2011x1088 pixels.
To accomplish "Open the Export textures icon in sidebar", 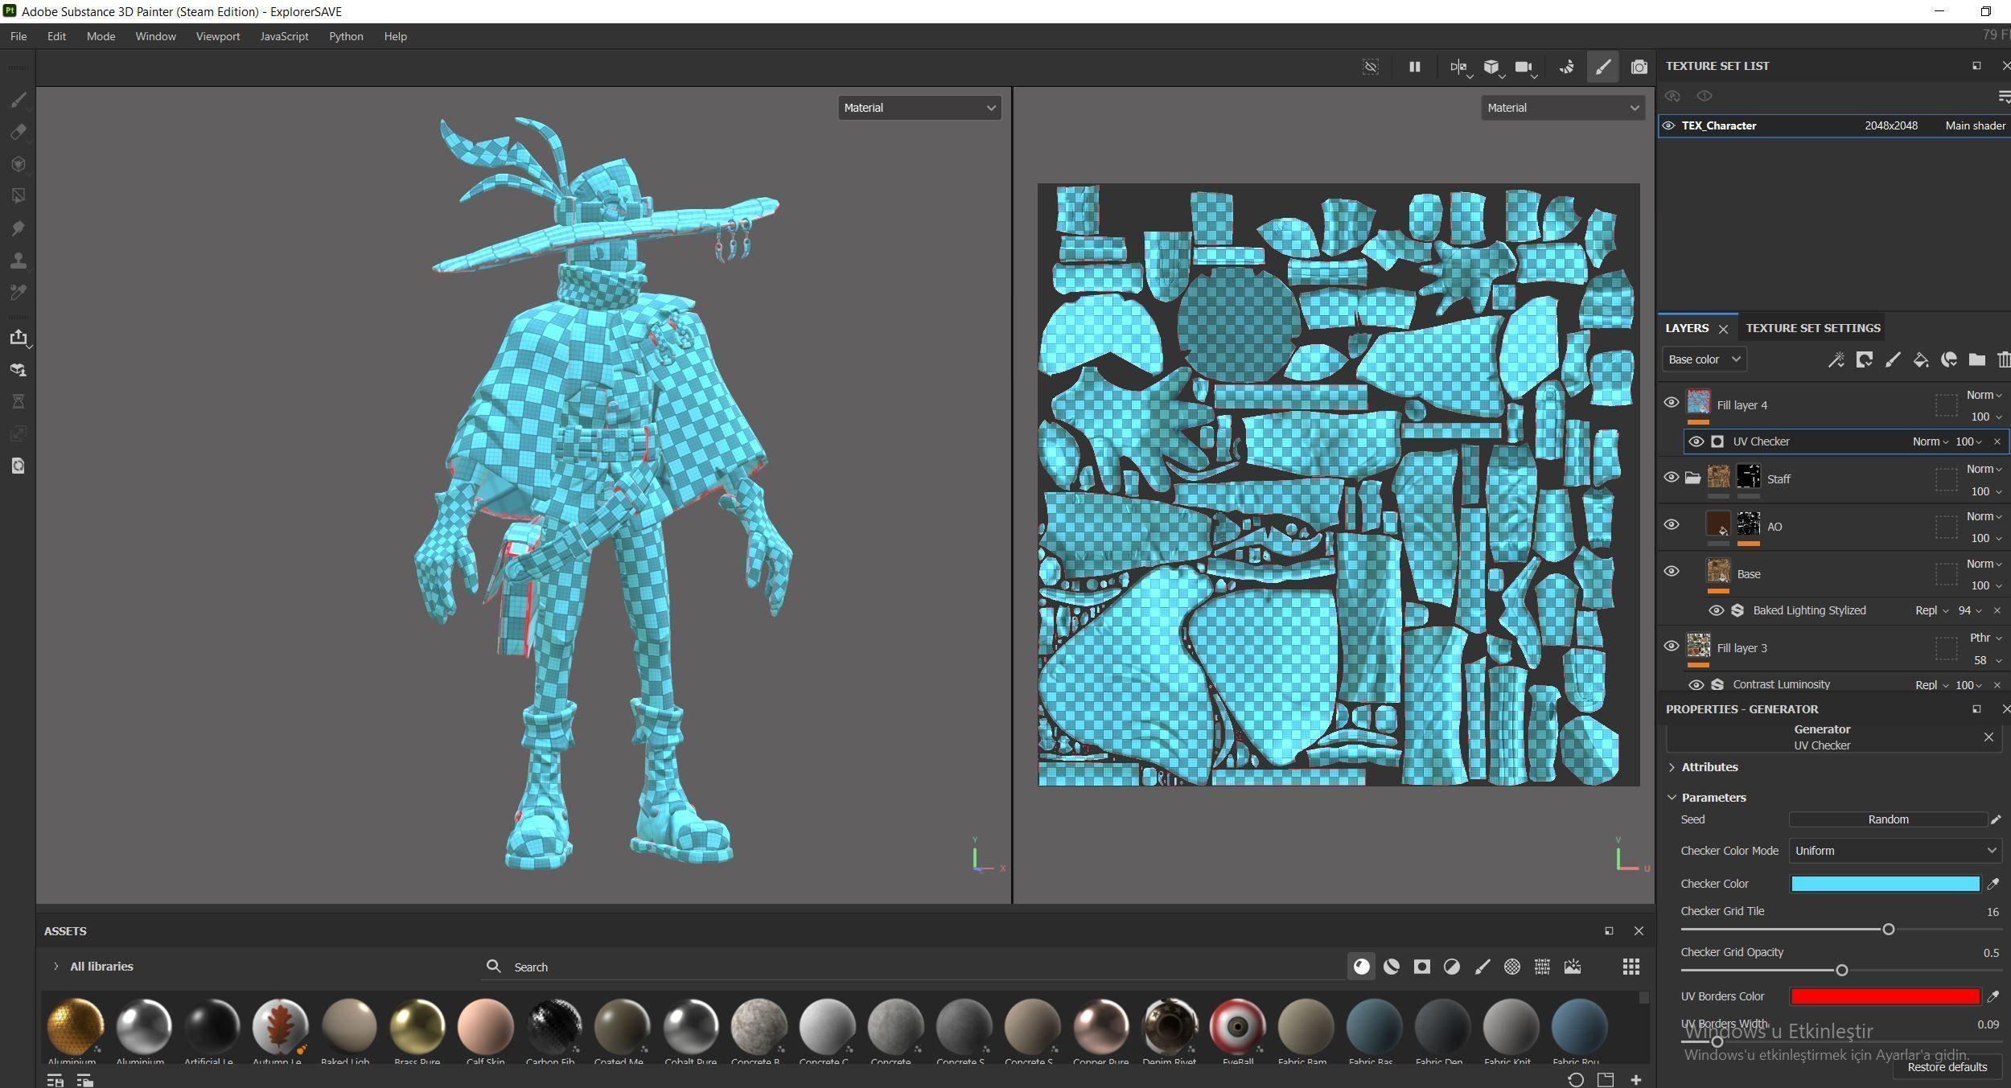I will [19, 338].
